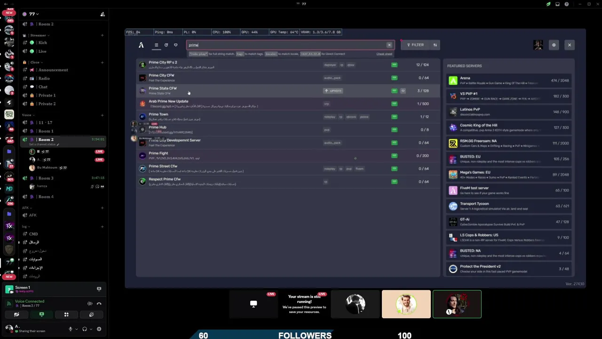Mute the microphone in the user panel
The width and height of the screenshot is (602, 339).
pos(71,329)
